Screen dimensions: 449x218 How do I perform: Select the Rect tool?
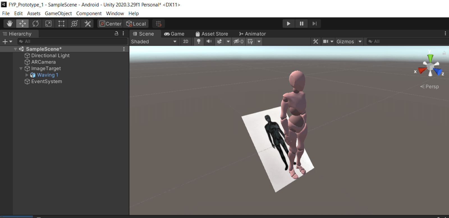tap(61, 24)
